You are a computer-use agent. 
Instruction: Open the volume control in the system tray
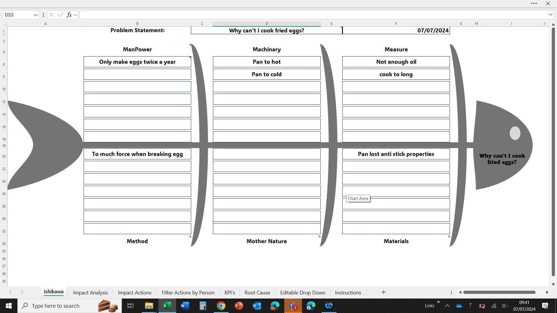[505, 306]
